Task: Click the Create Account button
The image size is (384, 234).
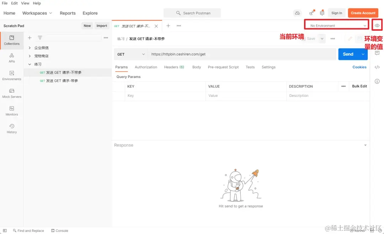Action: click(363, 13)
